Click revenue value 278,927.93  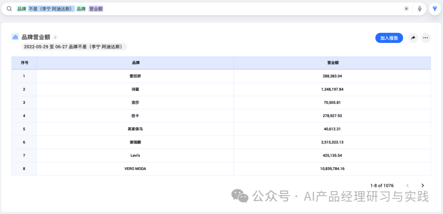click(x=333, y=116)
